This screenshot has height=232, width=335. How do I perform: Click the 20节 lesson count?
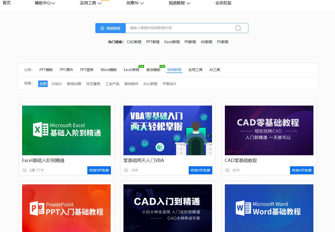pyautogui.click(x=236, y=170)
